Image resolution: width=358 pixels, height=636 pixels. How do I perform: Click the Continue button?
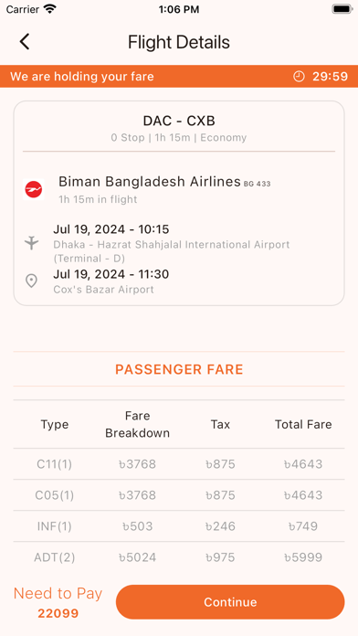coord(230,602)
